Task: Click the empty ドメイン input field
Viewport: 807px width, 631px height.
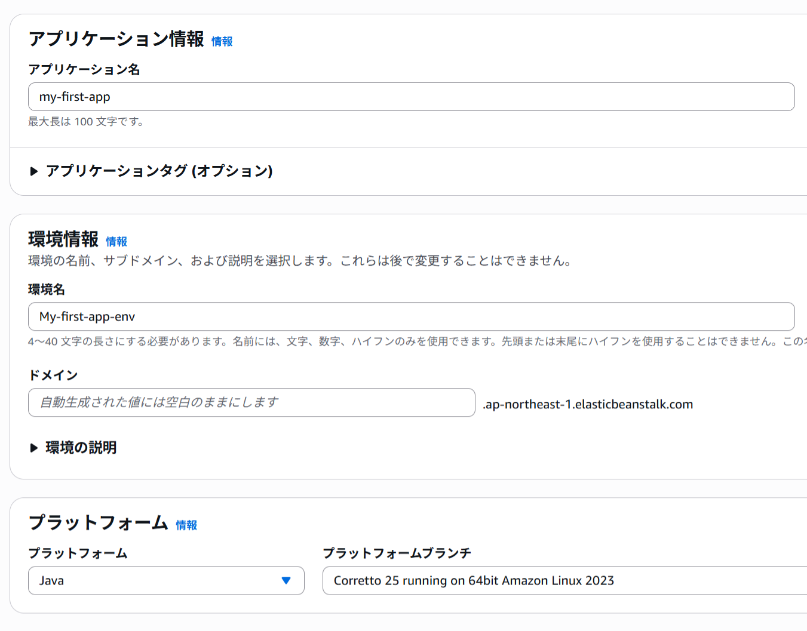Action: (x=251, y=402)
